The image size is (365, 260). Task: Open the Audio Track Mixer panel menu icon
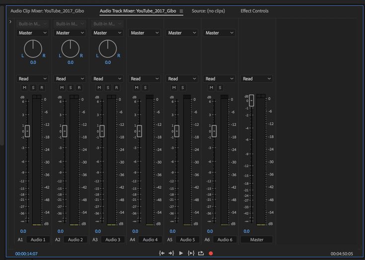pos(181,11)
